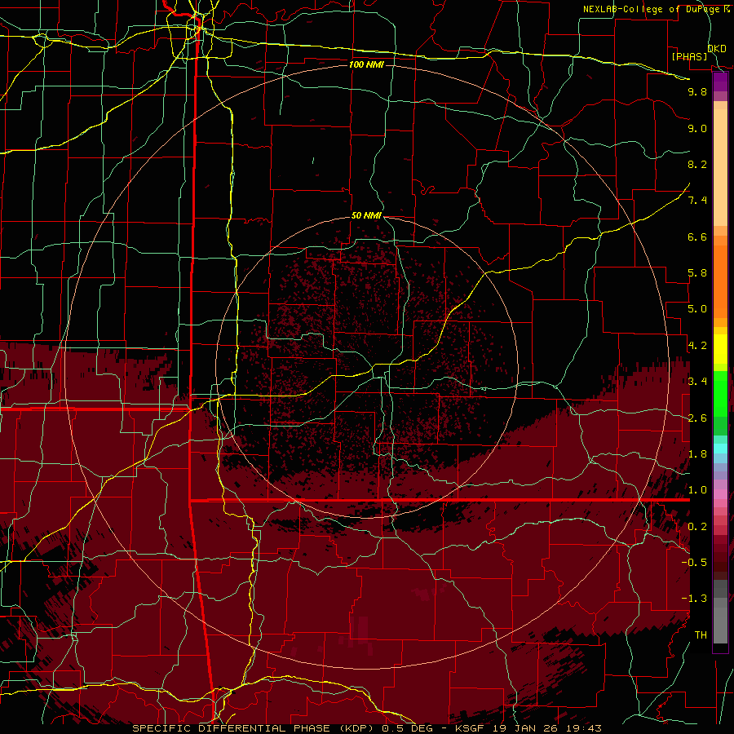The height and width of the screenshot is (734, 734).
Task: Click the 8.2 value on the color scale
Action: 697,164
